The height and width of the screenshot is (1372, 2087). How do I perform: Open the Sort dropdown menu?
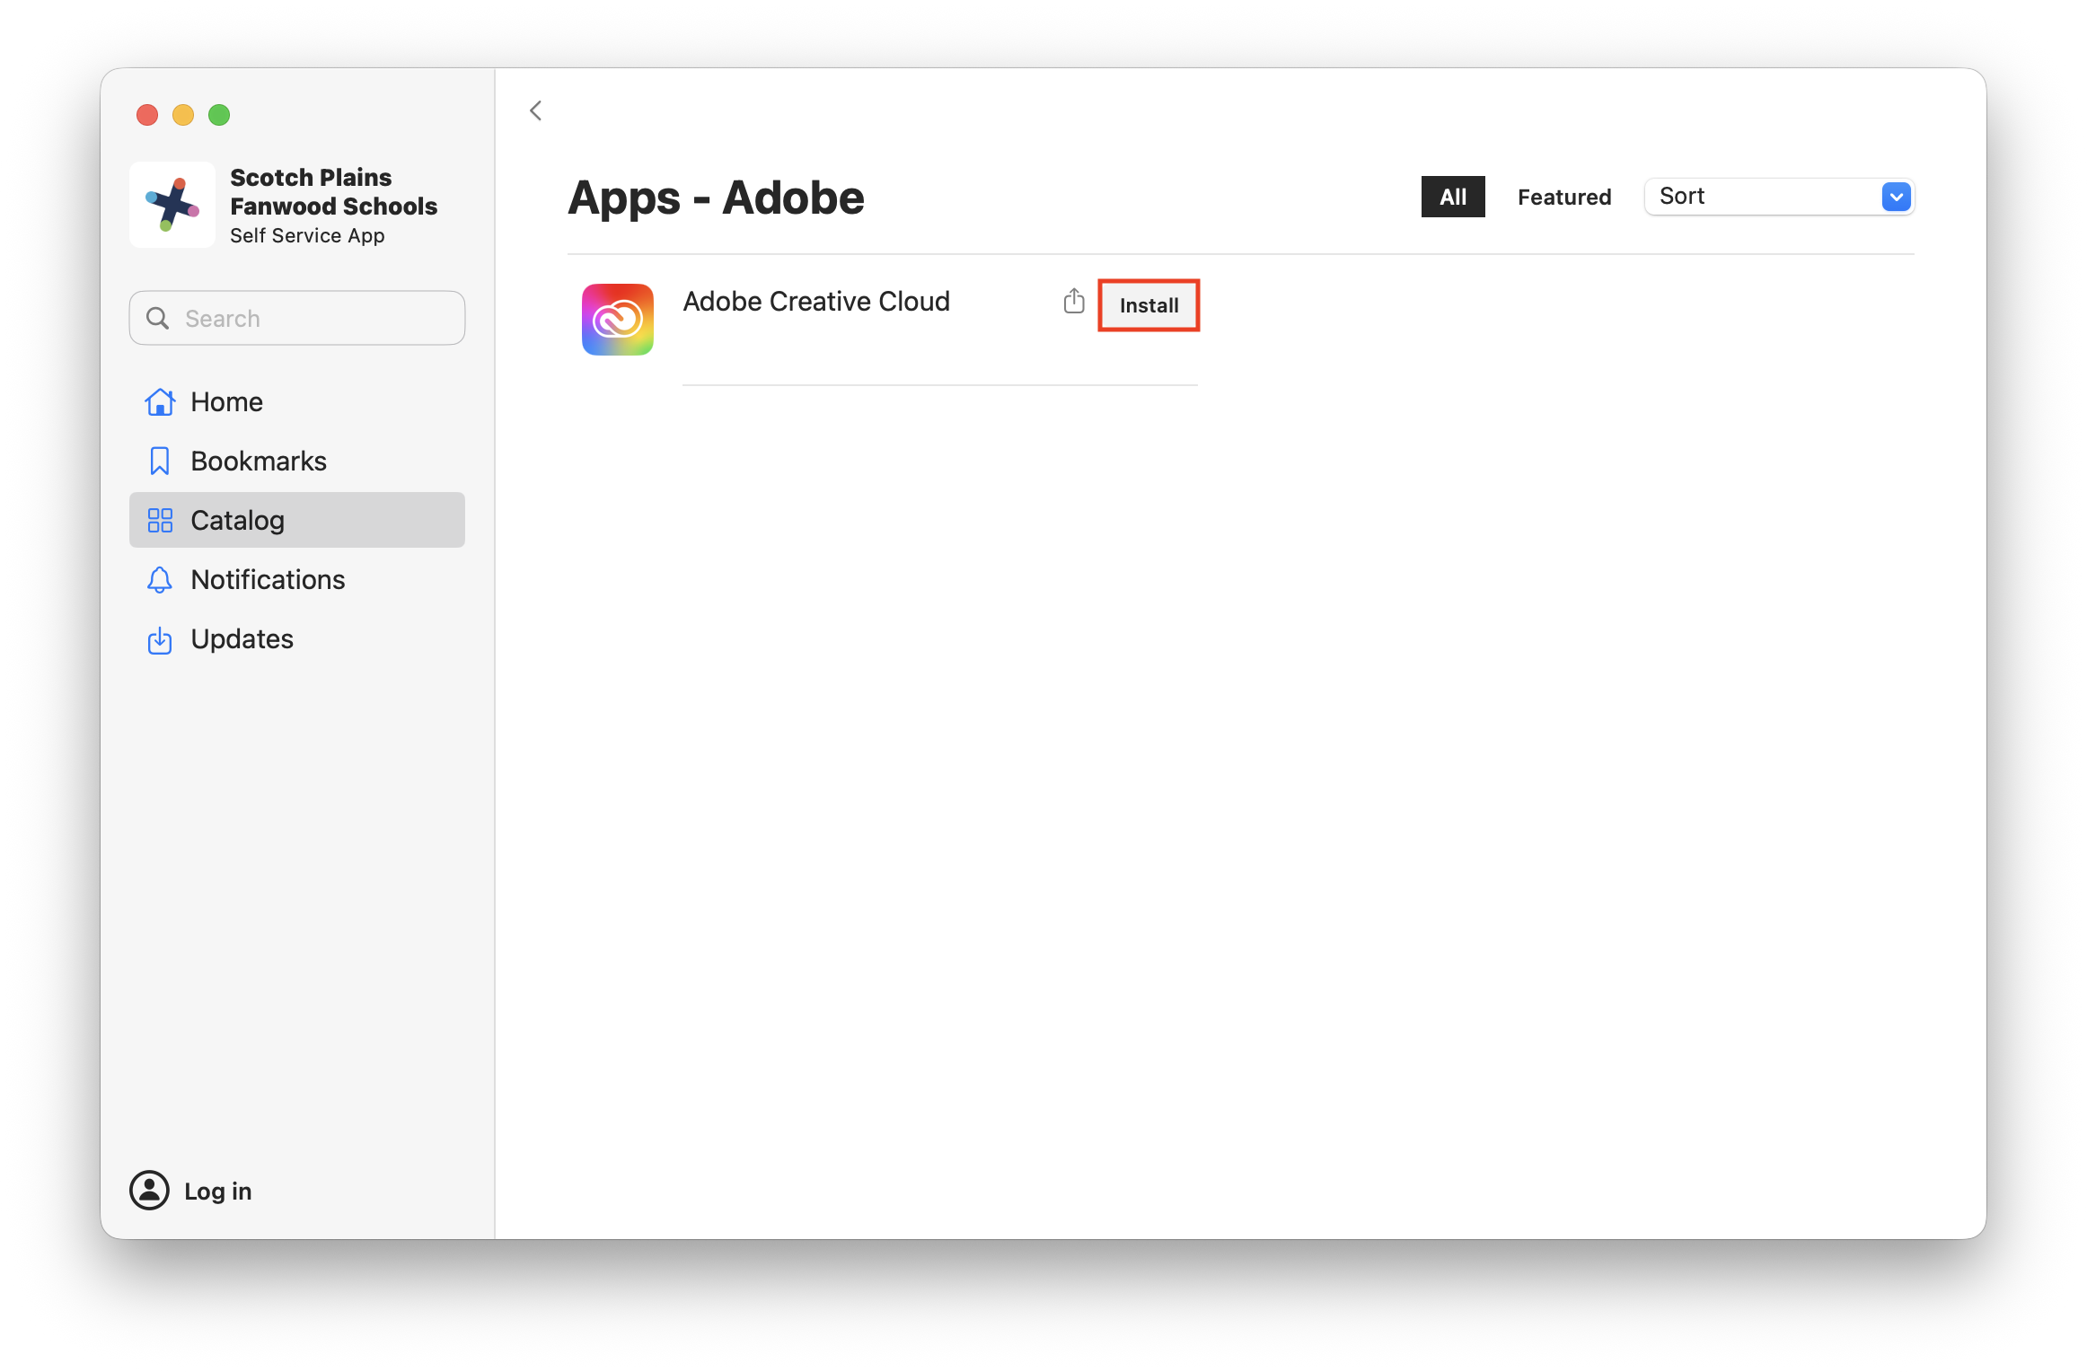pos(1760,197)
